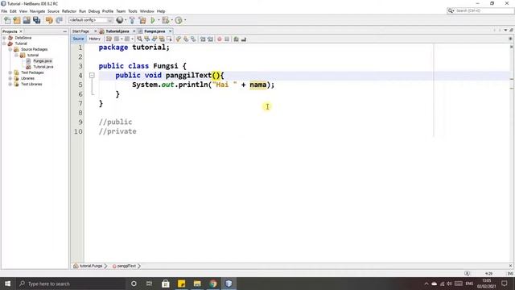The image size is (515, 290).
Task: Click the Uncomment icon in editor toolbar
Action: (x=243, y=39)
